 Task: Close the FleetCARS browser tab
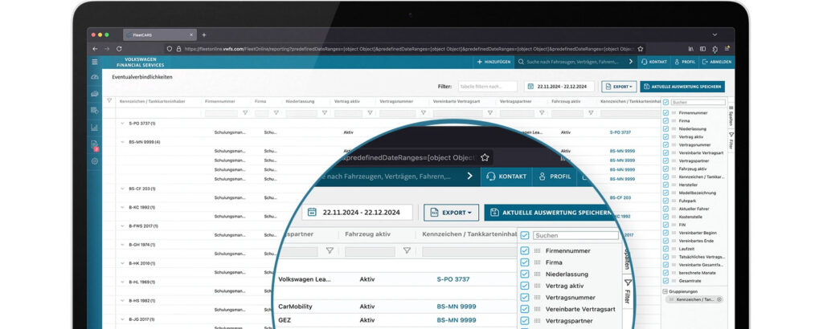(191, 35)
